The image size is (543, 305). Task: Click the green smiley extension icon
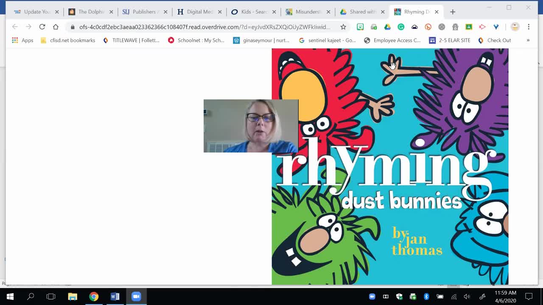pos(360,27)
